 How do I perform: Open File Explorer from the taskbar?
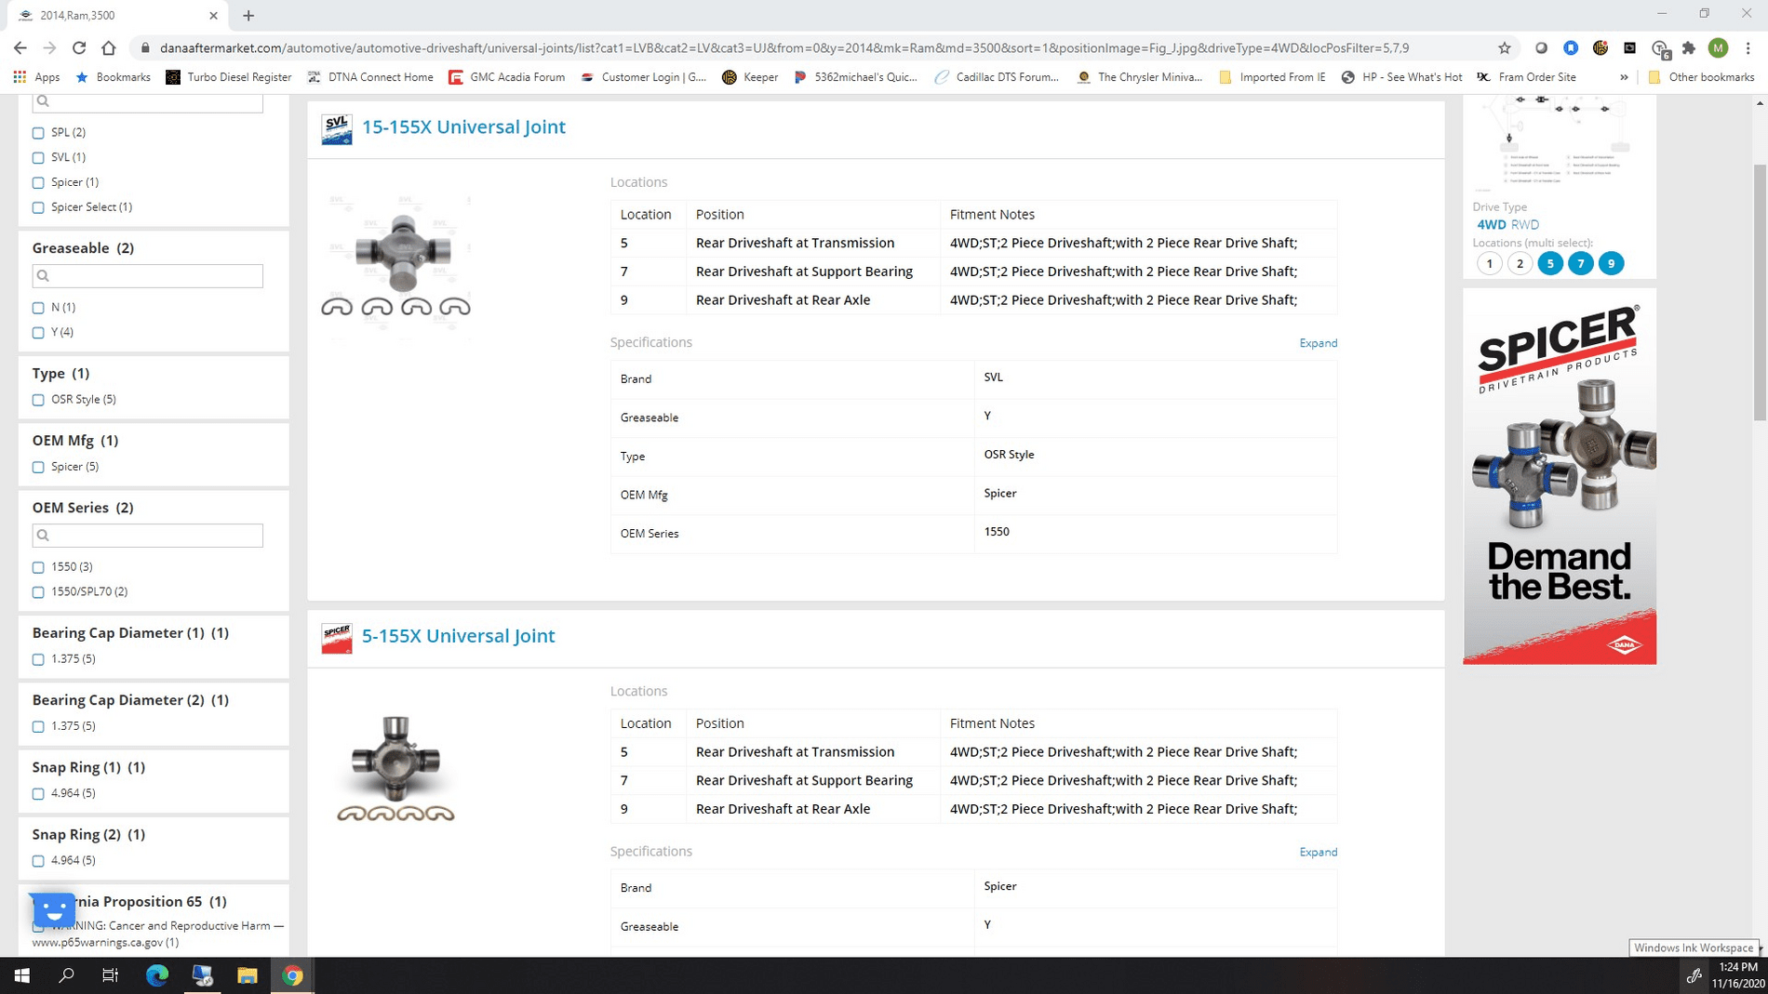click(x=247, y=975)
